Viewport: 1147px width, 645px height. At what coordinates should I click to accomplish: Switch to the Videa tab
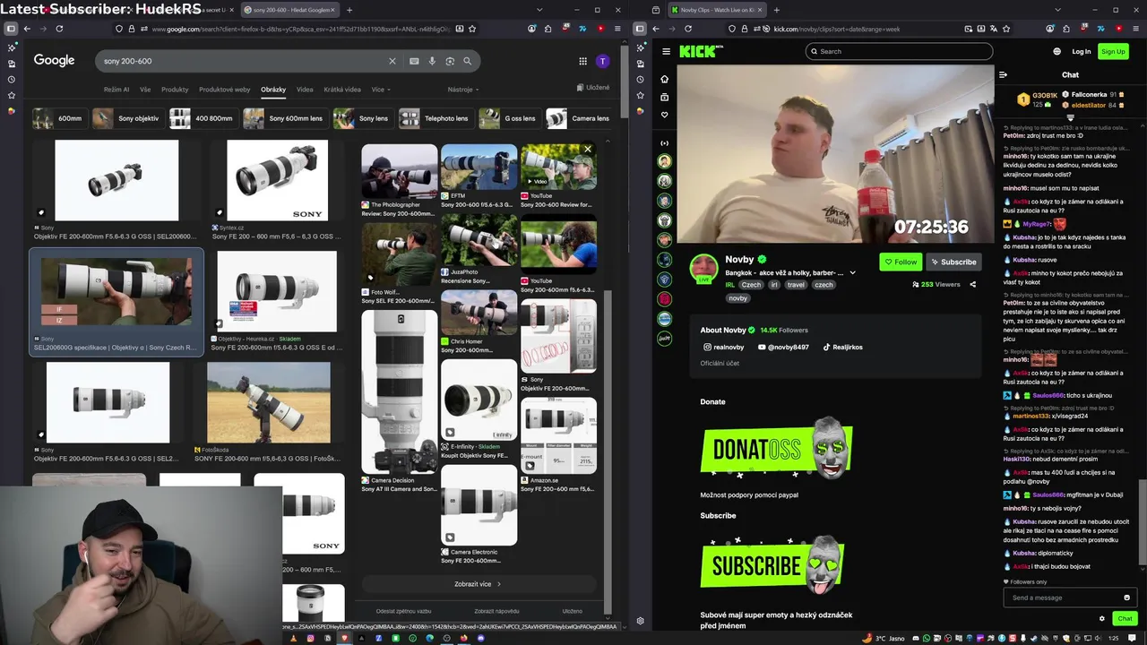click(x=305, y=90)
